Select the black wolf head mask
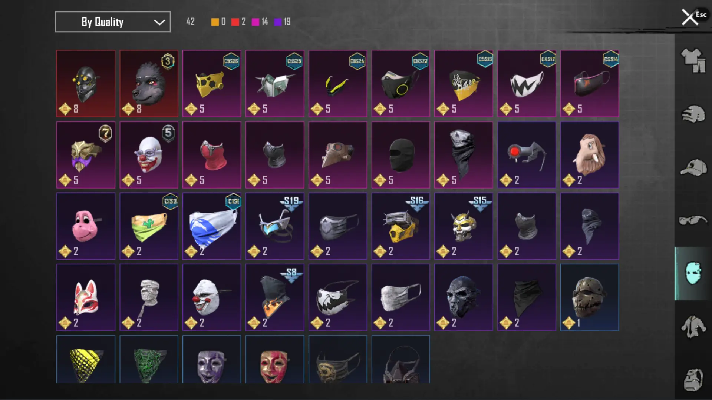The width and height of the screenshot is (712, 400). pos(149,84)
